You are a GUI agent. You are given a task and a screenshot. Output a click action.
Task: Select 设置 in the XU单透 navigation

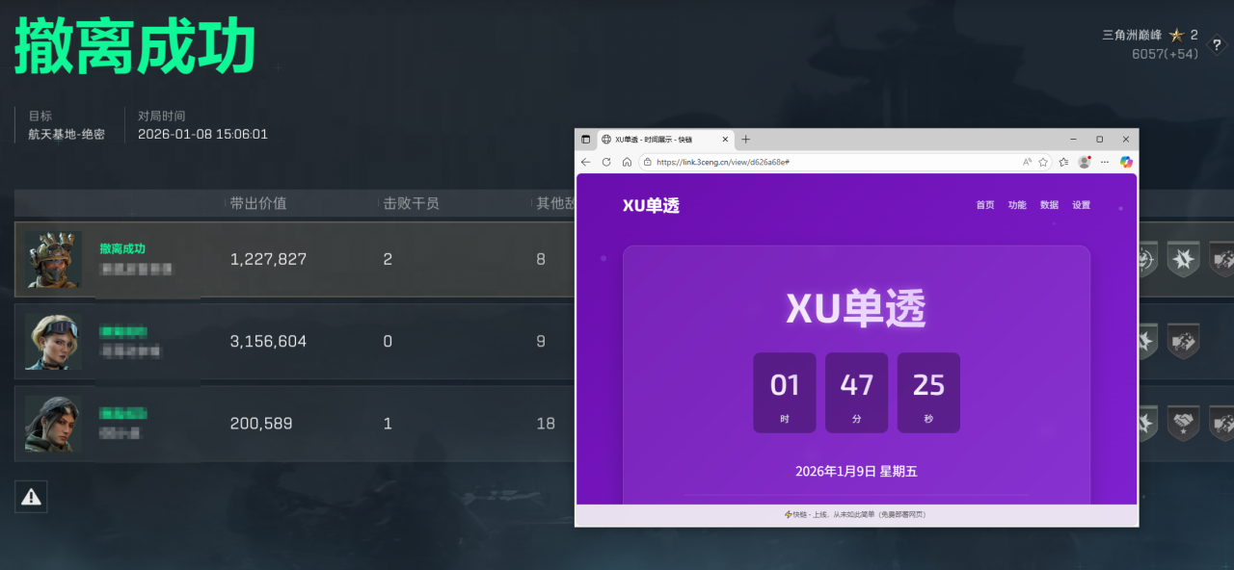pos(1081,205)
